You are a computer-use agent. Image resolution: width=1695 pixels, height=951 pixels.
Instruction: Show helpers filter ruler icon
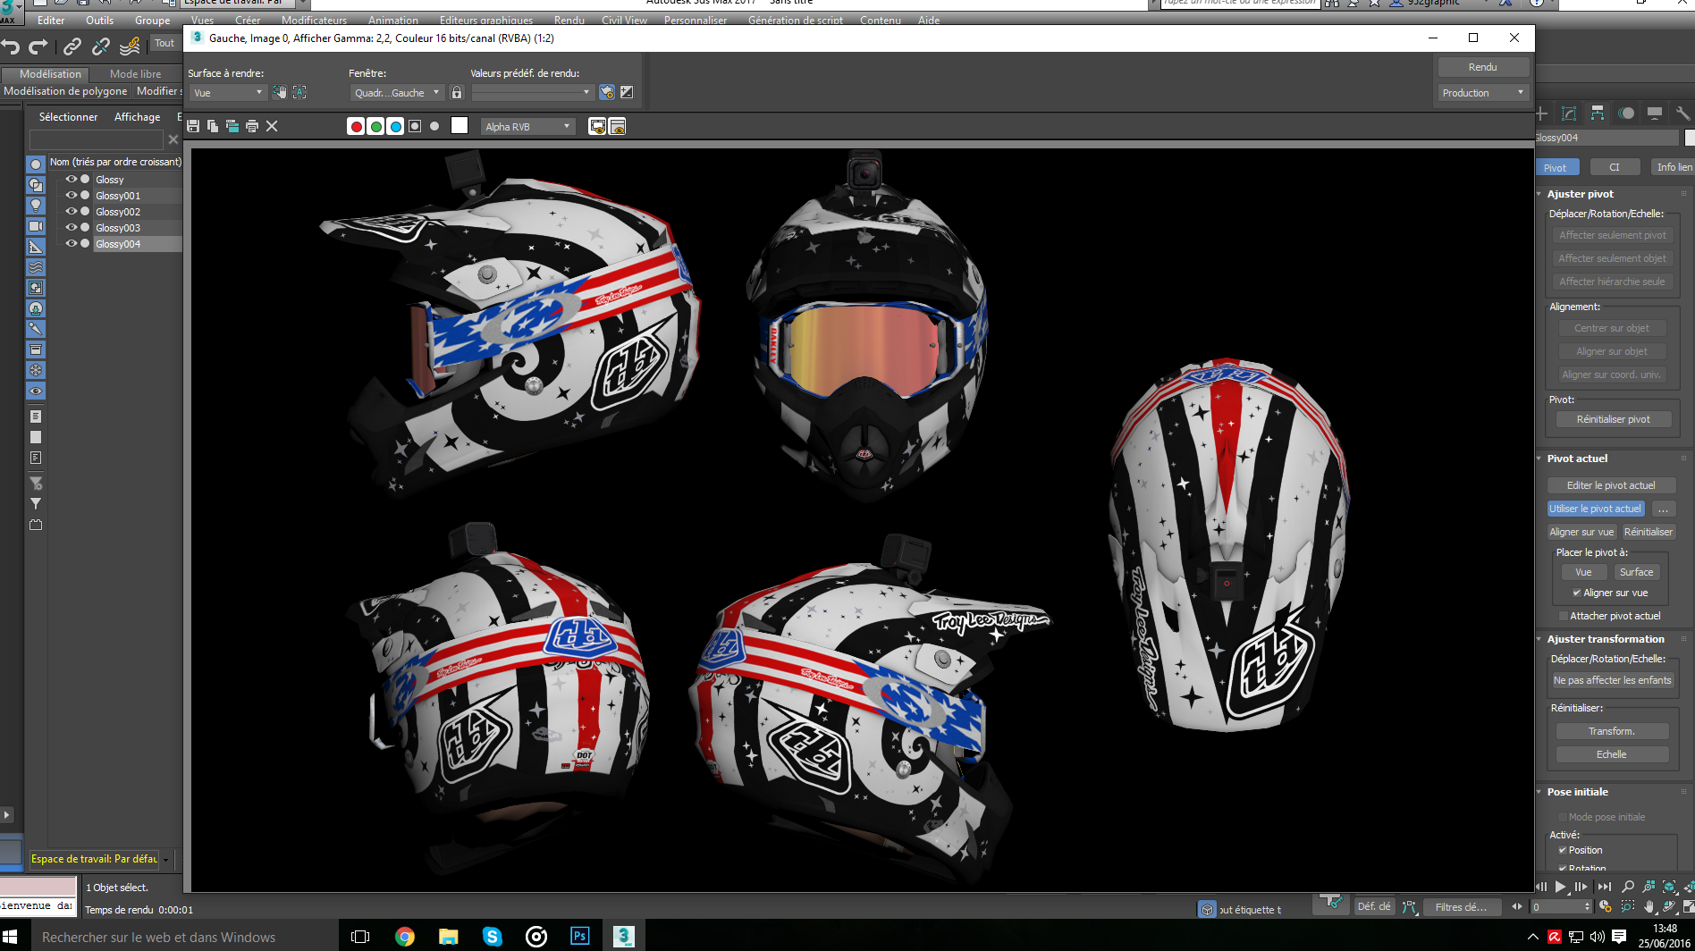pos(36,247)
